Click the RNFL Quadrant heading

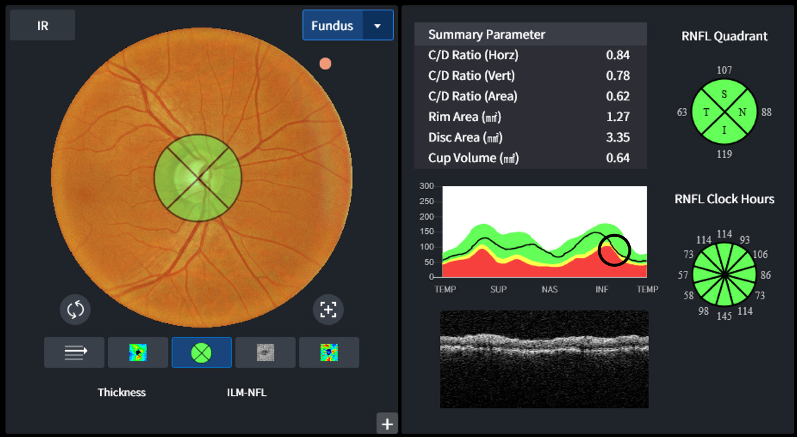click(x=724, y=36)
